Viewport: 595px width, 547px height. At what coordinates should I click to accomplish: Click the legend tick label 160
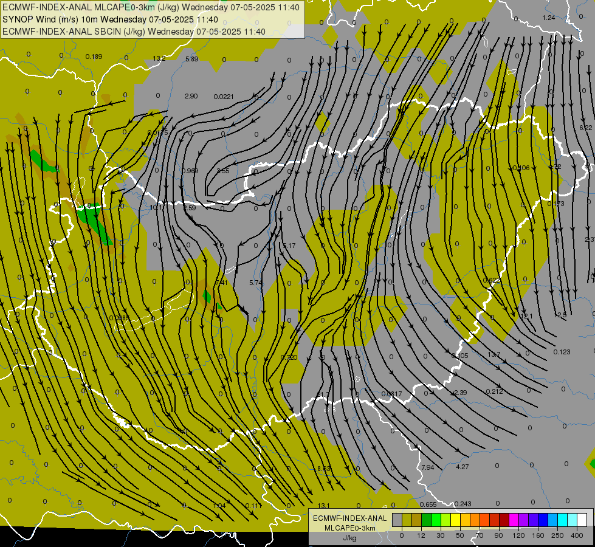pyautogui.click(x=538, y=535)
